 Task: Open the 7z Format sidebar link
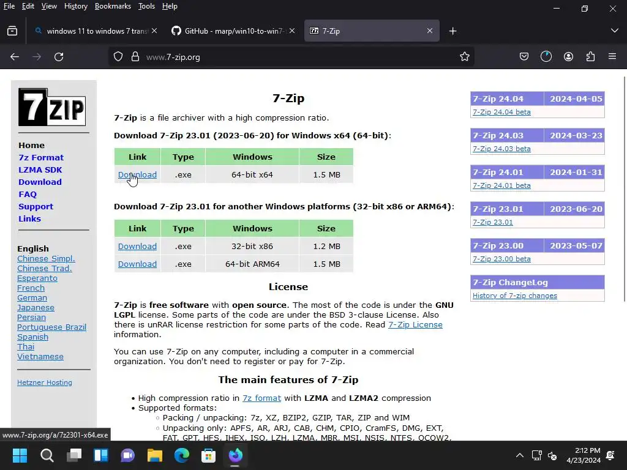41,157
